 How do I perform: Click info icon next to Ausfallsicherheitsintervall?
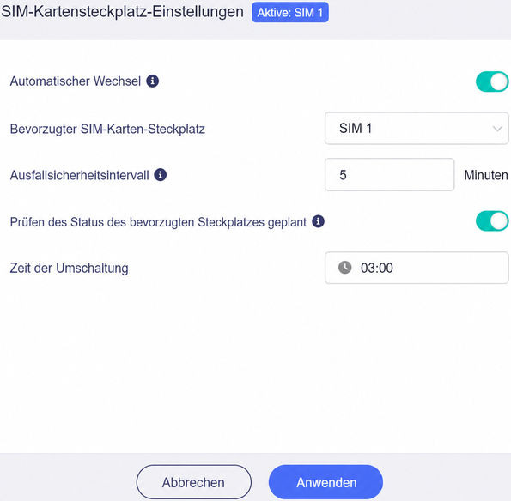click(161, 175)
